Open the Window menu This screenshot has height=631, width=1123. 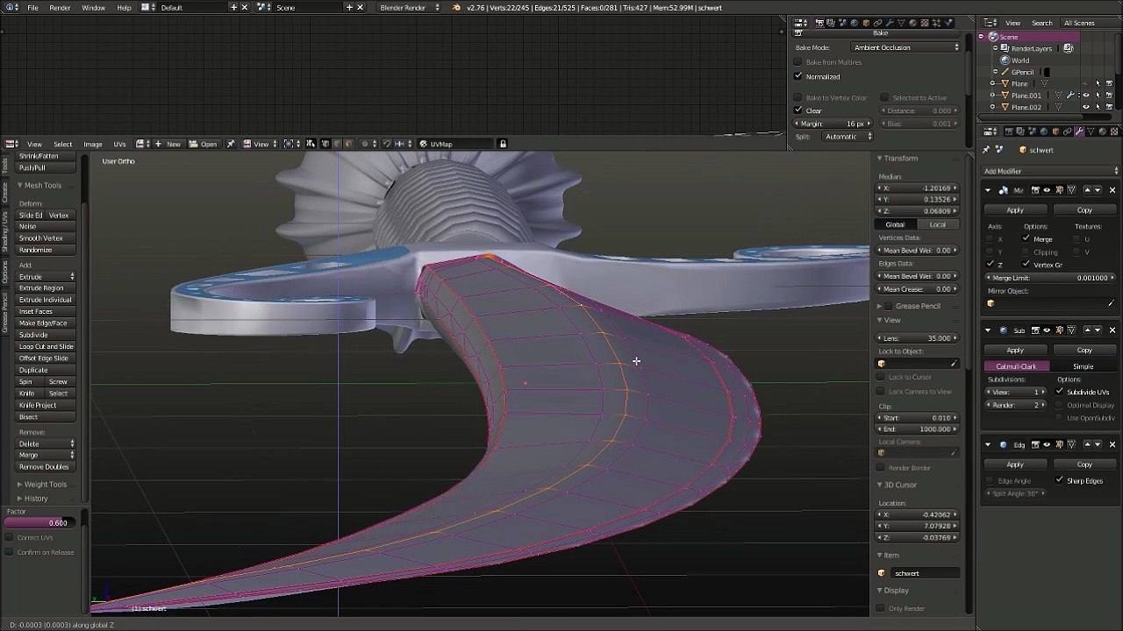[x=93, y=8]
